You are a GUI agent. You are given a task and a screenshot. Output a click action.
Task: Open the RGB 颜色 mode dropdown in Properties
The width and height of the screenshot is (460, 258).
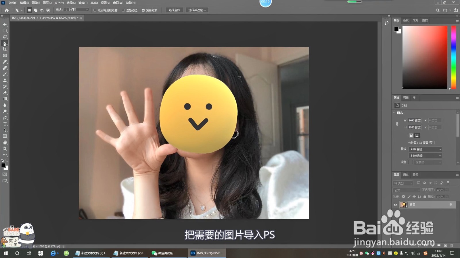(425, 149)
